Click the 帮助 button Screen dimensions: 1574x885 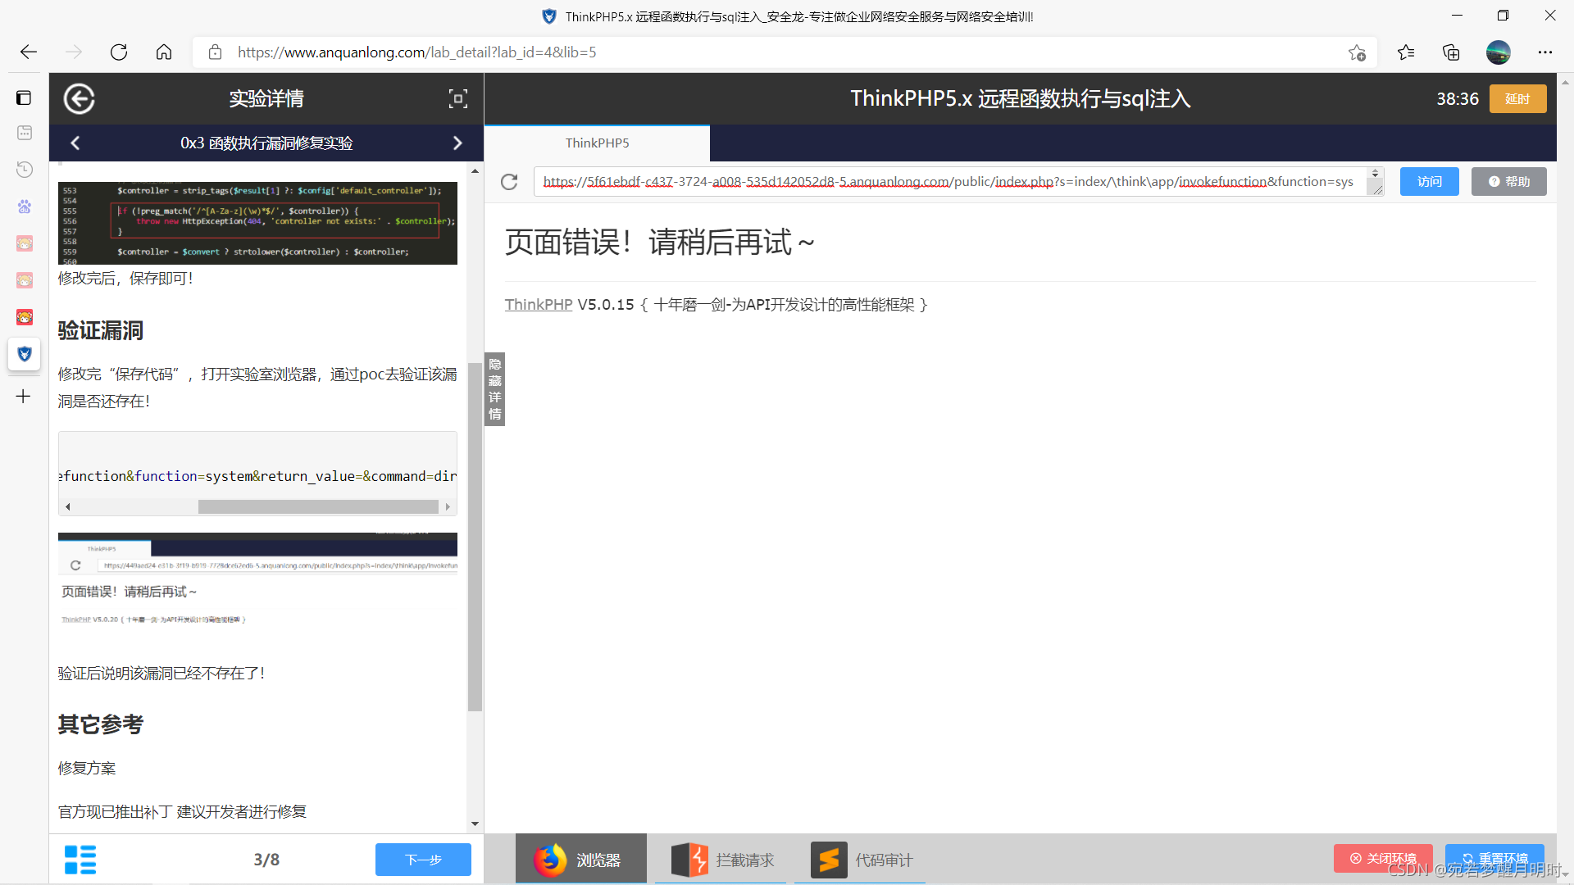pyautogui.click(x=1508, y=181)
